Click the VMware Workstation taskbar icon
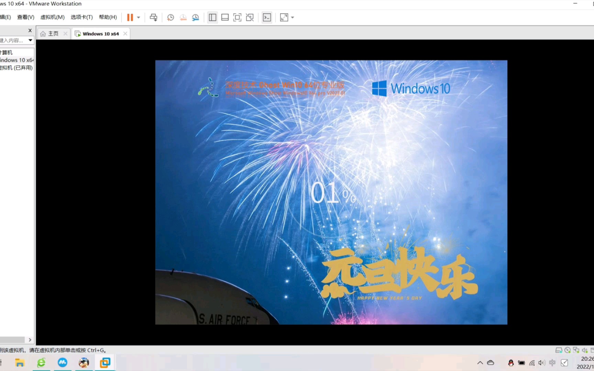This screenshot has height=371, width=594. 105,363
